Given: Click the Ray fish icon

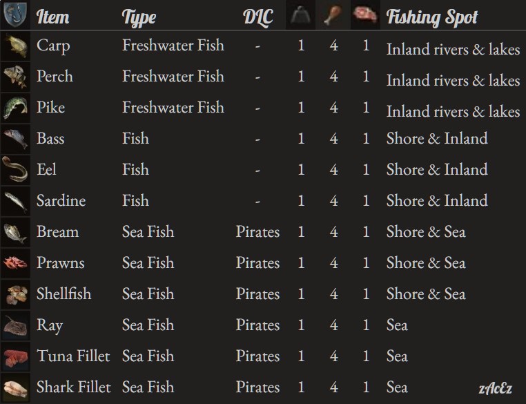Looking at the screenshot, I should [15, 325].
